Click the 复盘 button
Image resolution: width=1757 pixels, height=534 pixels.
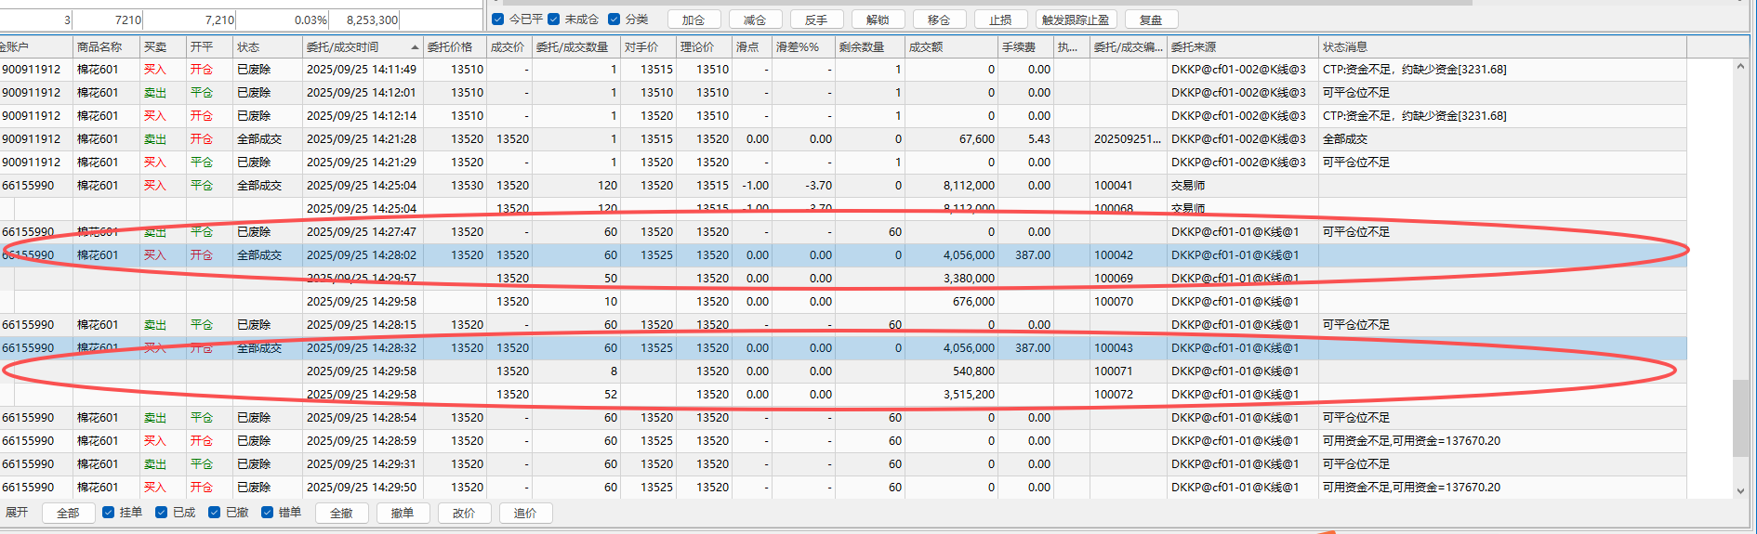tap(1151, 20)
